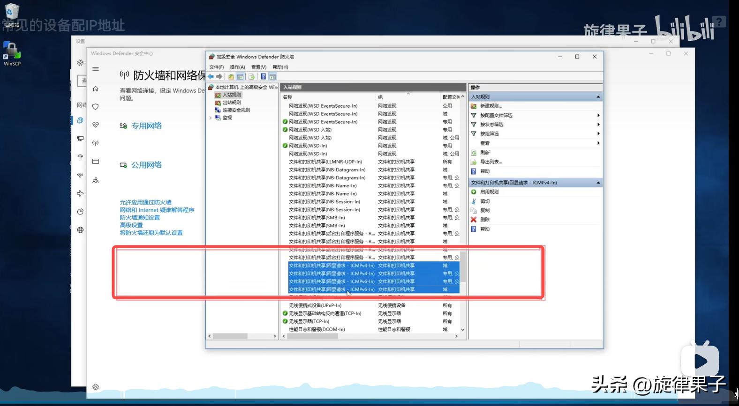739x406 pixels.
Task: Open the 操作(A) menu
Action: (237, 67)
